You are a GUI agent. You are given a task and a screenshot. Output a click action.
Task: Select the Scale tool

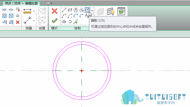11,16
